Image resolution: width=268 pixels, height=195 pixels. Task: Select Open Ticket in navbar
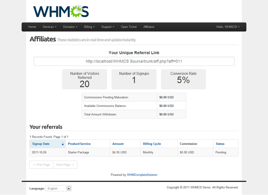tap(129, 27)
